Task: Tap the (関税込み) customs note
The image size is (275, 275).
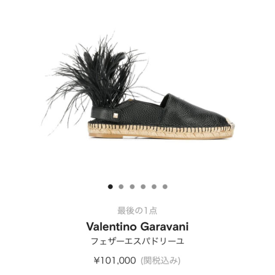Action: coord(160,260)
